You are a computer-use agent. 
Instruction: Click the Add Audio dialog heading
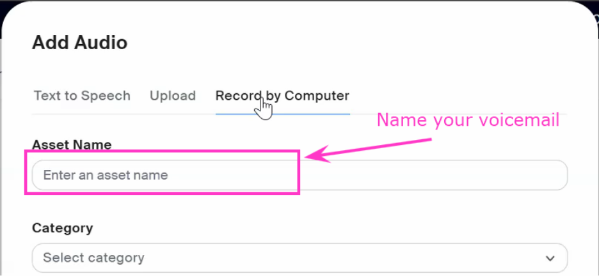pyautogui.click(x=79, y=43)
